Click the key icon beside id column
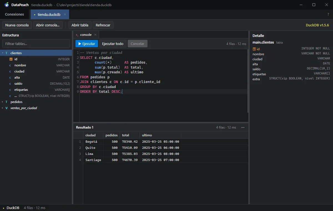Image resolution: width=333 pixels, height=211 pixels. click(x=11, y=59)
